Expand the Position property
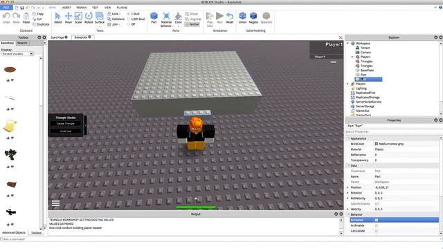The height and width of the screenshot is (249, 443). pyautogui.click(x=347, y=187)
